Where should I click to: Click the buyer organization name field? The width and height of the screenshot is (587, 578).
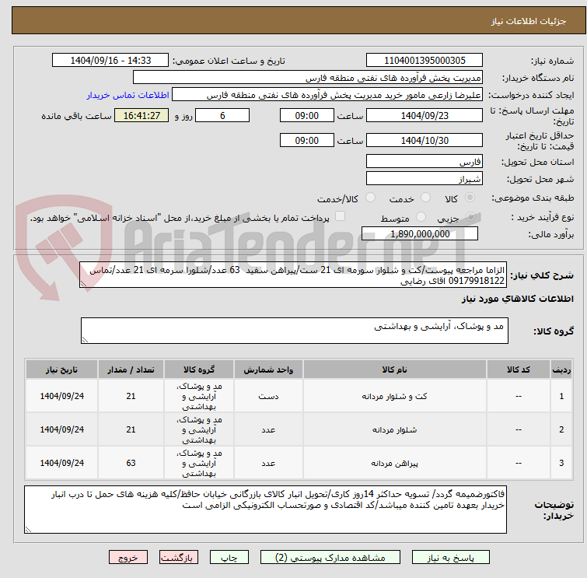(308, 78)
